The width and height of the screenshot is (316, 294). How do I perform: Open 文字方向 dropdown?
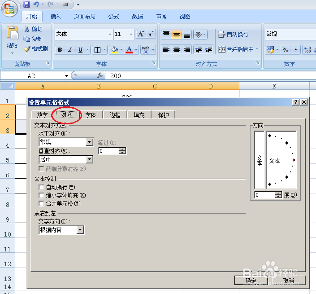click(x=80, y=230)
